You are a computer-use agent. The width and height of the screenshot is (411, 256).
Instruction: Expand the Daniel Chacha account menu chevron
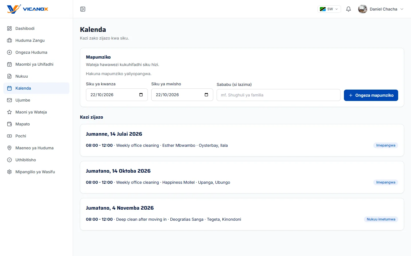point(402,9)
